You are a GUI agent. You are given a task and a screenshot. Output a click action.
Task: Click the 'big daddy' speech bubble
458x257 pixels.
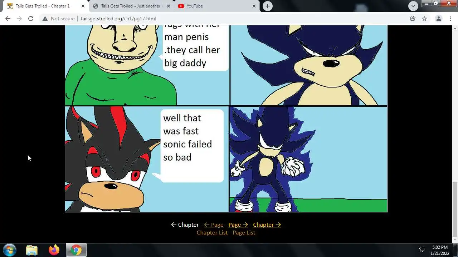(x=195, y=48)
